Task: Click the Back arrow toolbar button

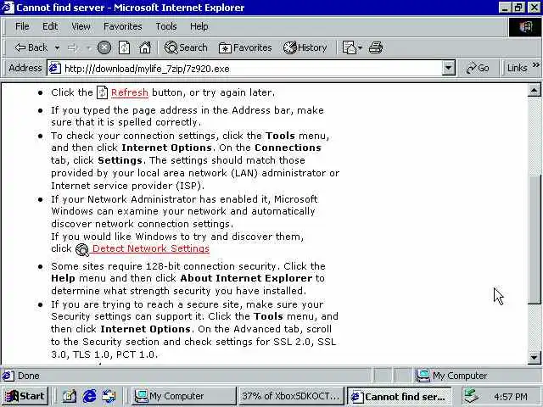Action: [31, 47]
